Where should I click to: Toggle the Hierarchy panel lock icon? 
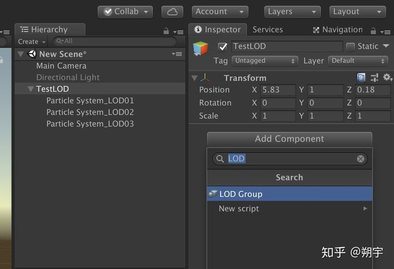[166, 31]
